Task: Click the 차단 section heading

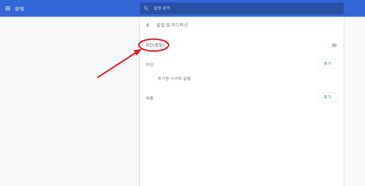Action: point(149,64)
